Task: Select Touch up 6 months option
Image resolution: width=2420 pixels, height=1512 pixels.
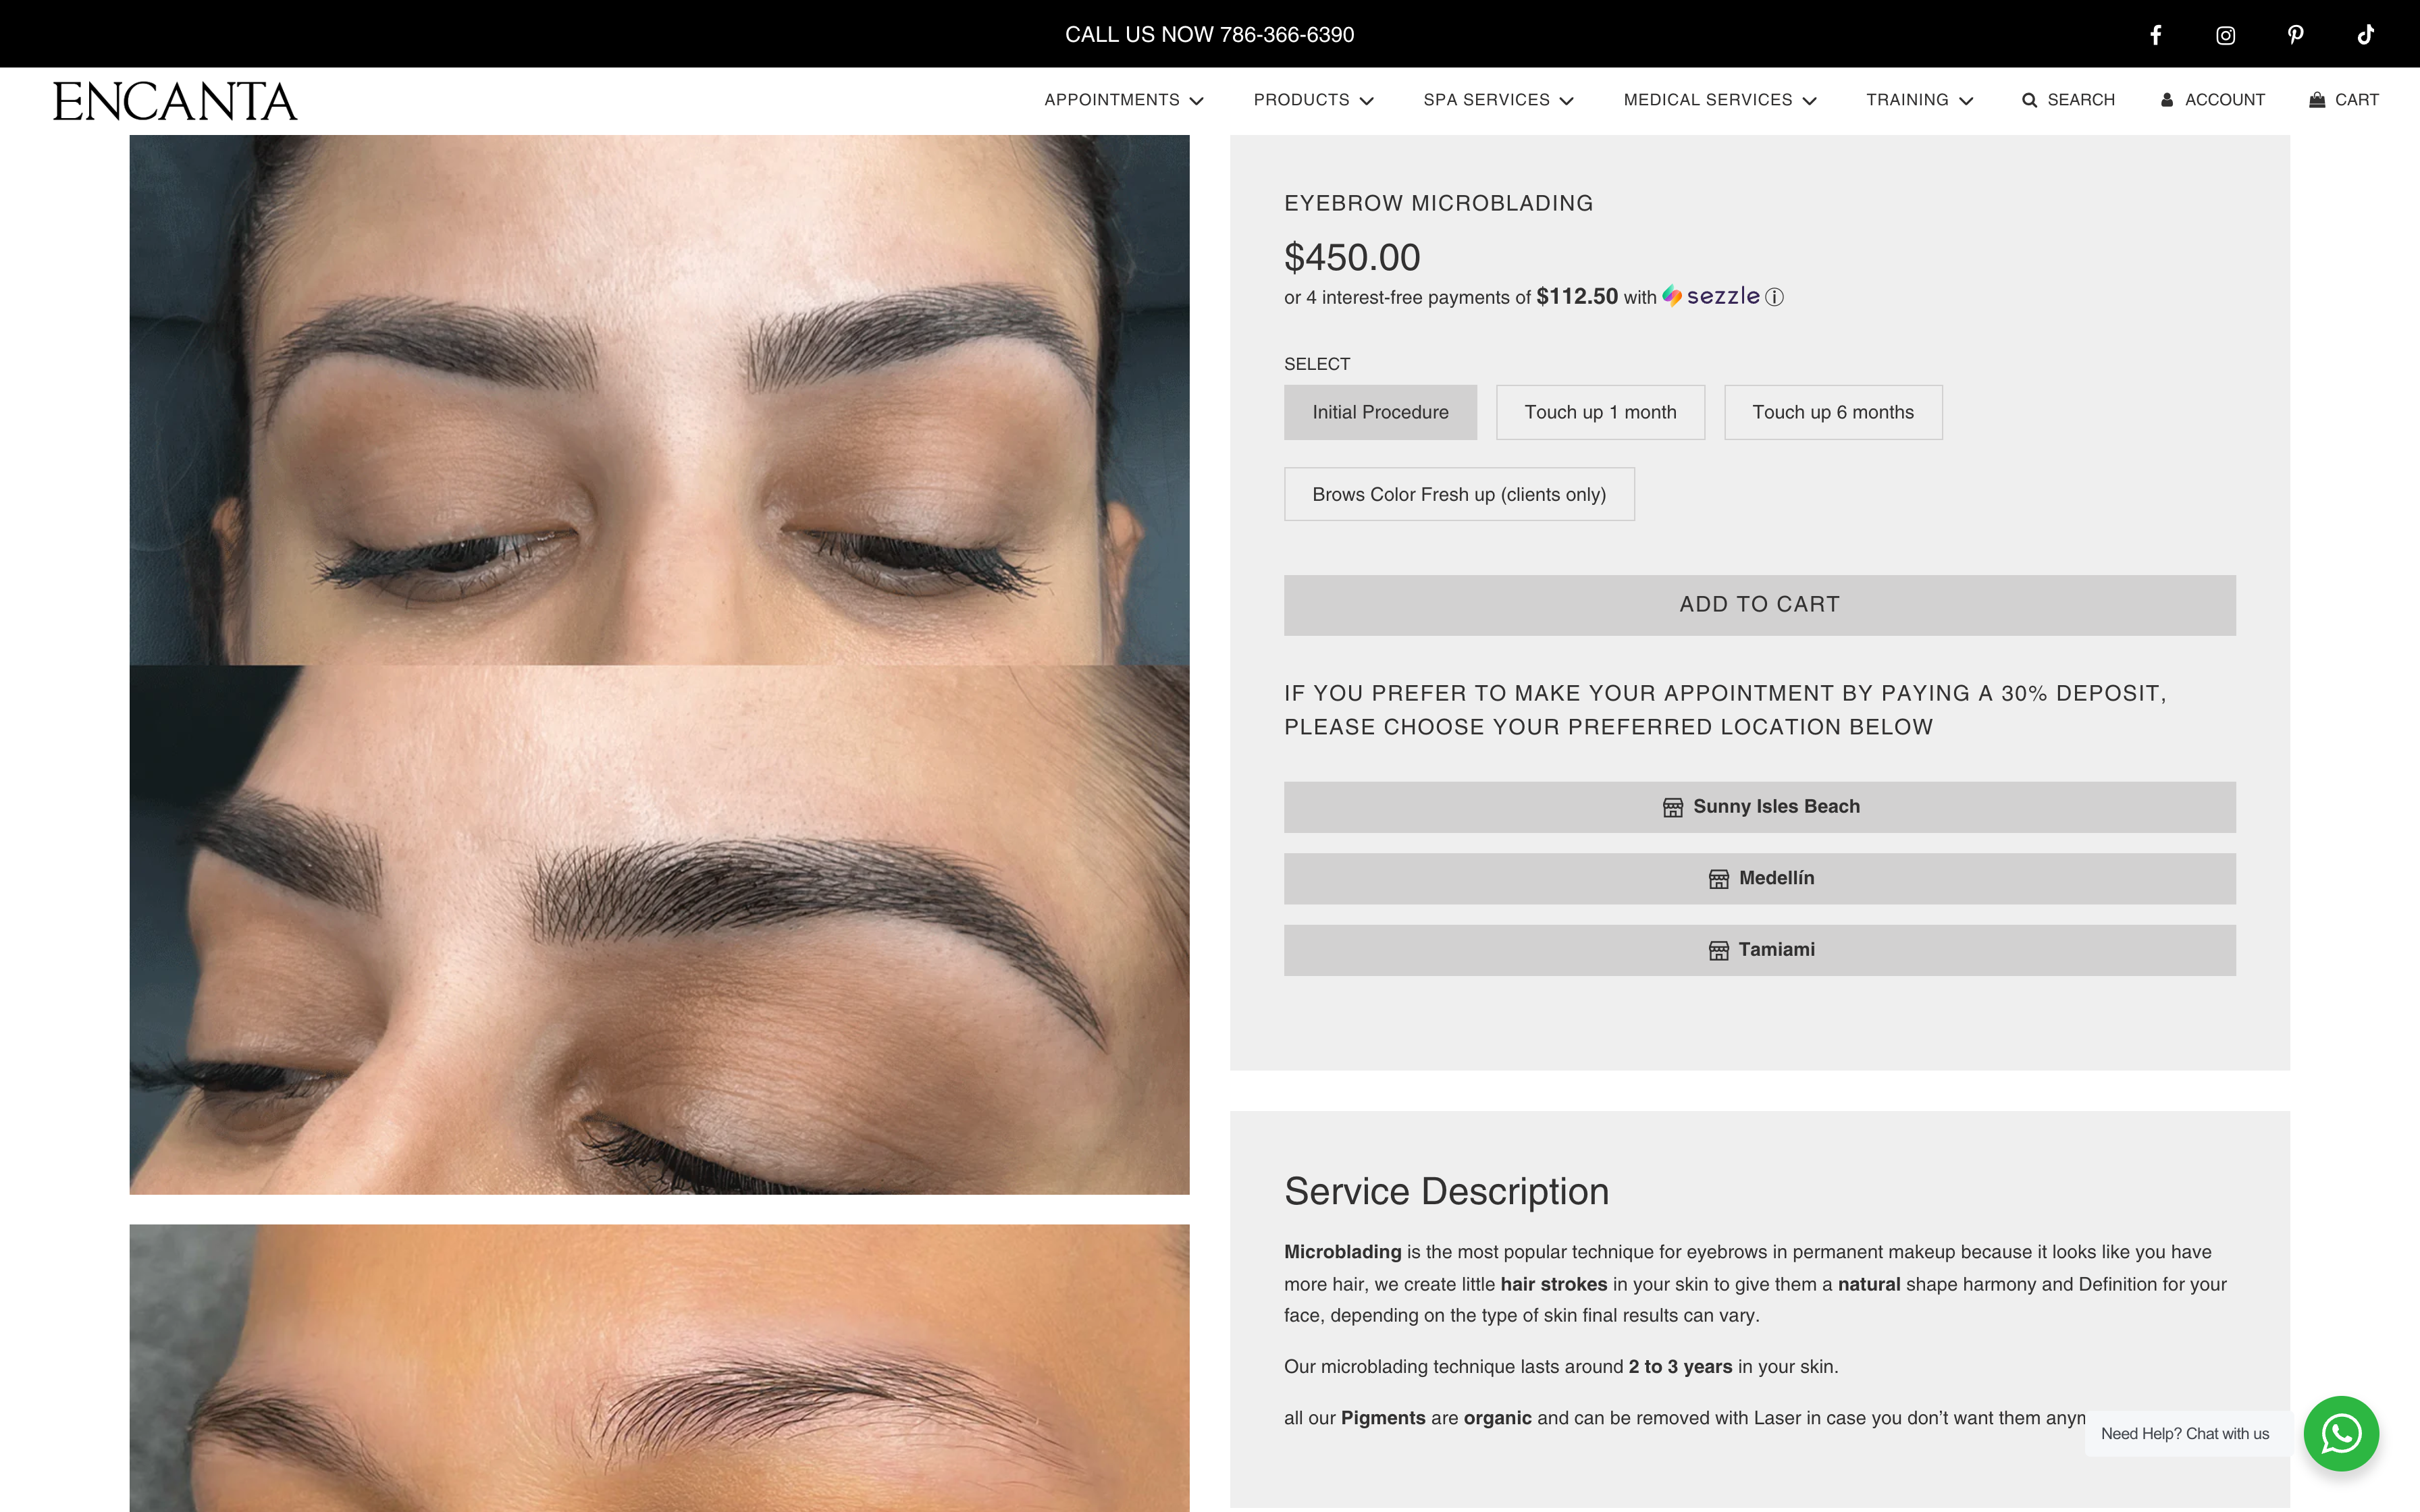Action: (x=1832, y=411)
